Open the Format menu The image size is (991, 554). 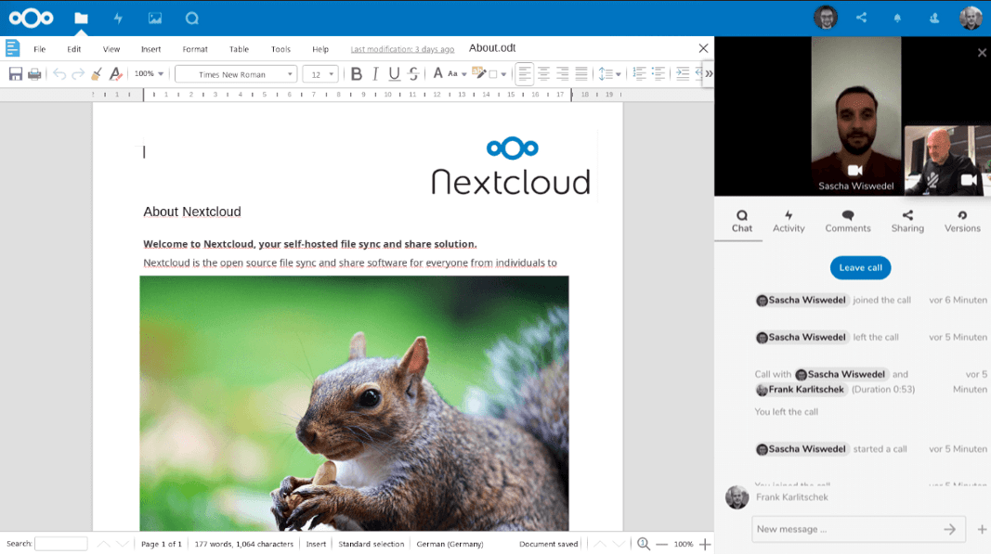pos(195,49)
